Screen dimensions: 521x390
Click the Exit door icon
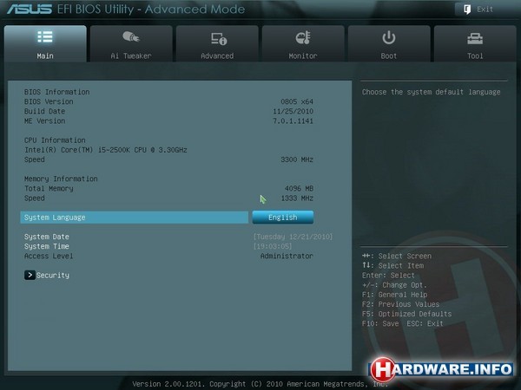[467, 10]
